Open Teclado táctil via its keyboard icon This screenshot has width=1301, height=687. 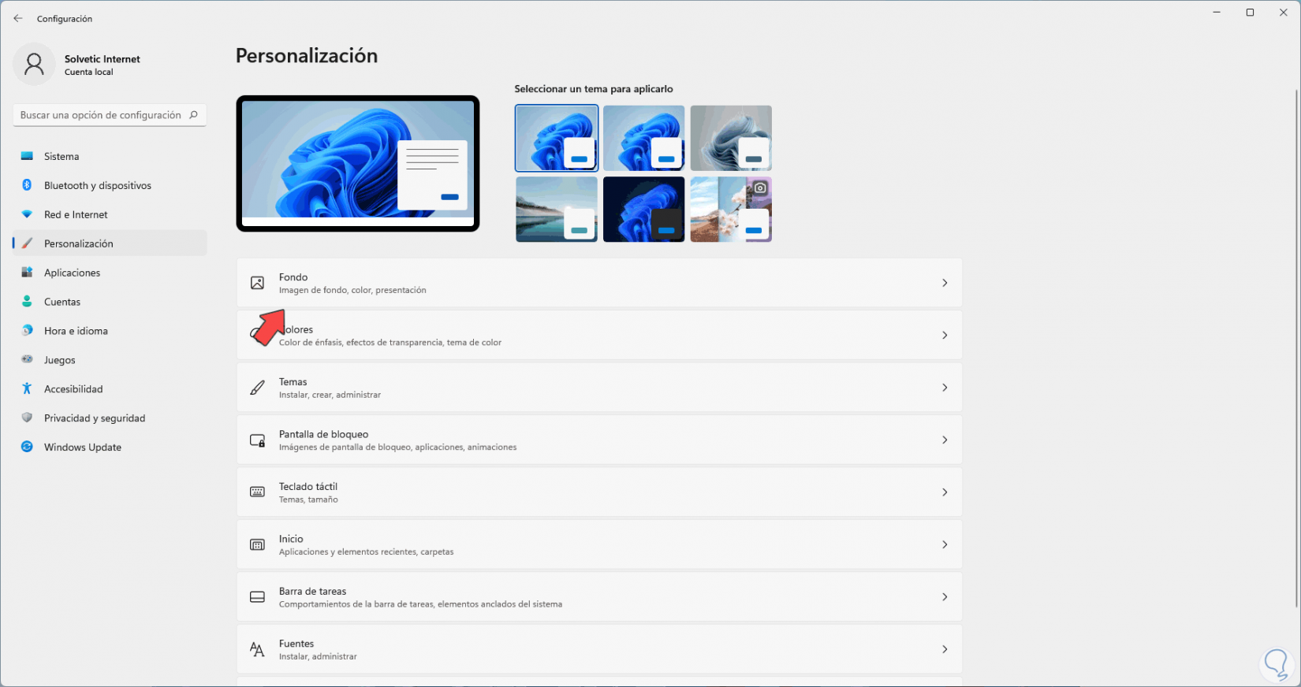257,492
